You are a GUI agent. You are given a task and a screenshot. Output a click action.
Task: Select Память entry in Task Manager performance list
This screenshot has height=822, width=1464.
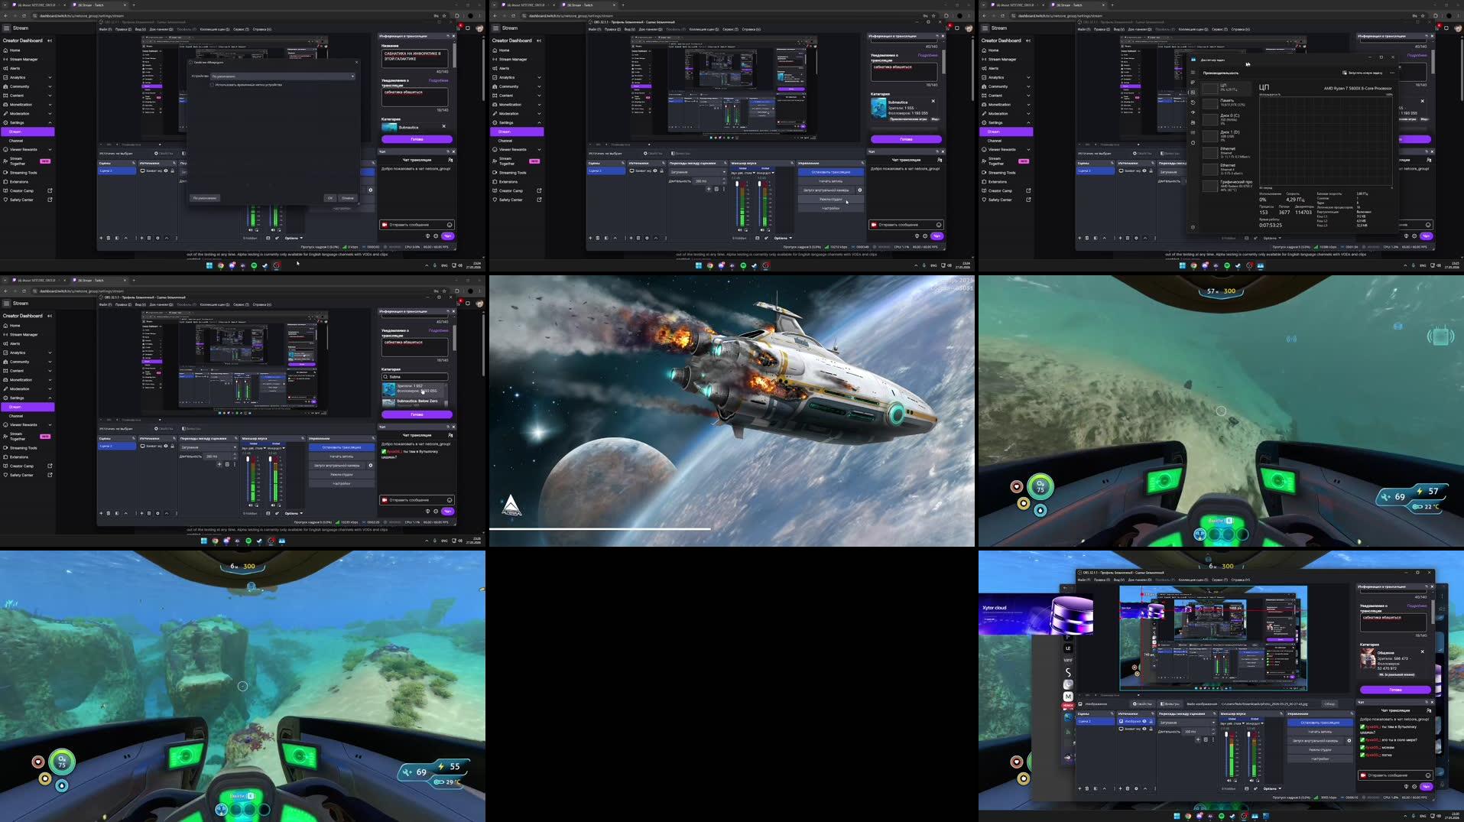(x=1227, y=104)
